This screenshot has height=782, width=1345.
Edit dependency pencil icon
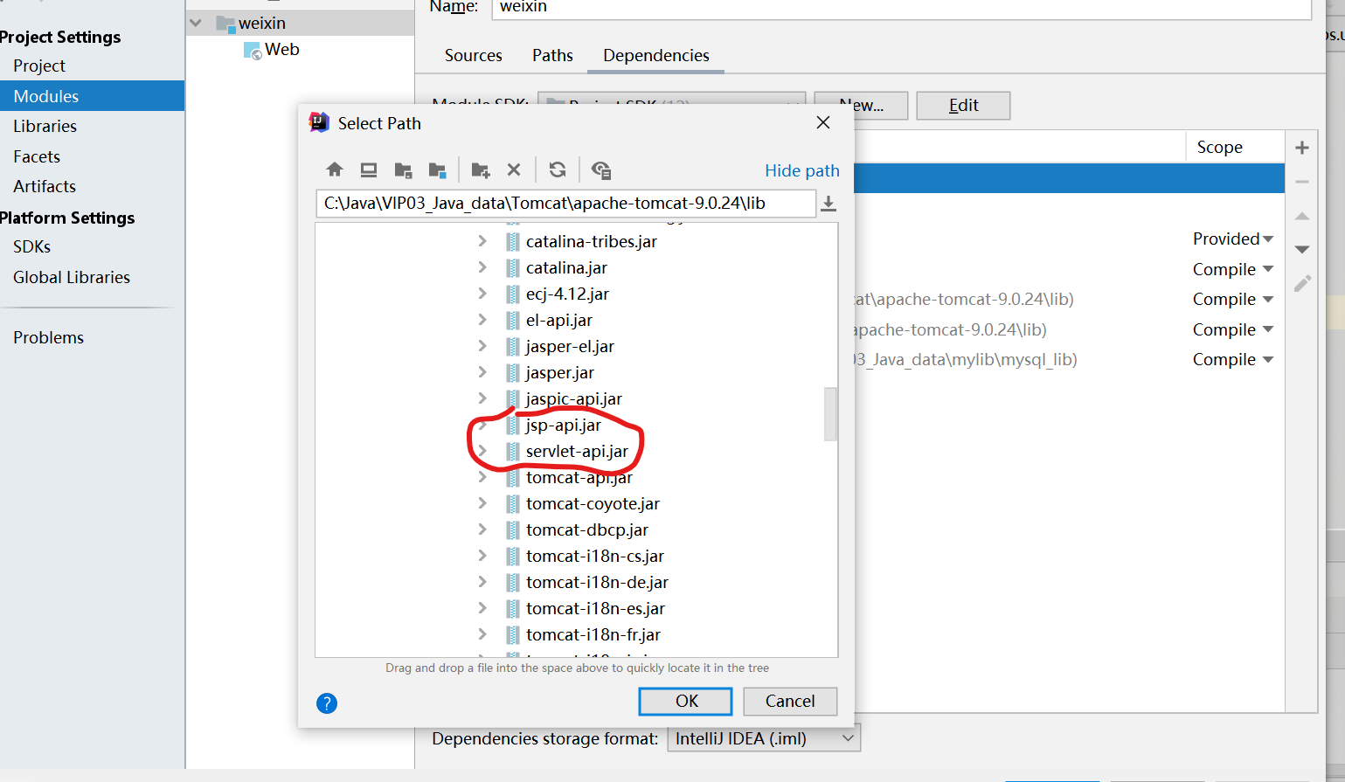point(1302,283)
